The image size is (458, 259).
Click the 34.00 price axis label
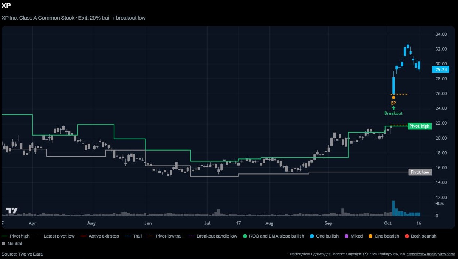441,34
